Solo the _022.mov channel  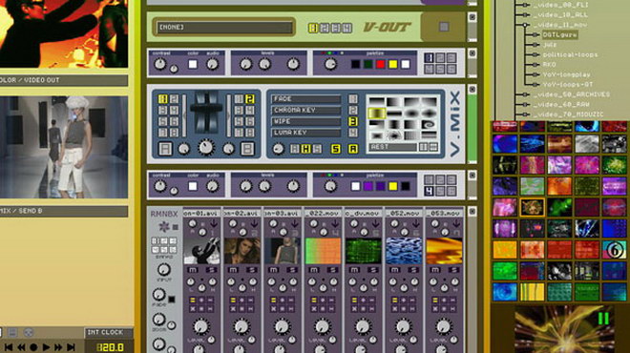pyautogui.click(x=333, y=270)
